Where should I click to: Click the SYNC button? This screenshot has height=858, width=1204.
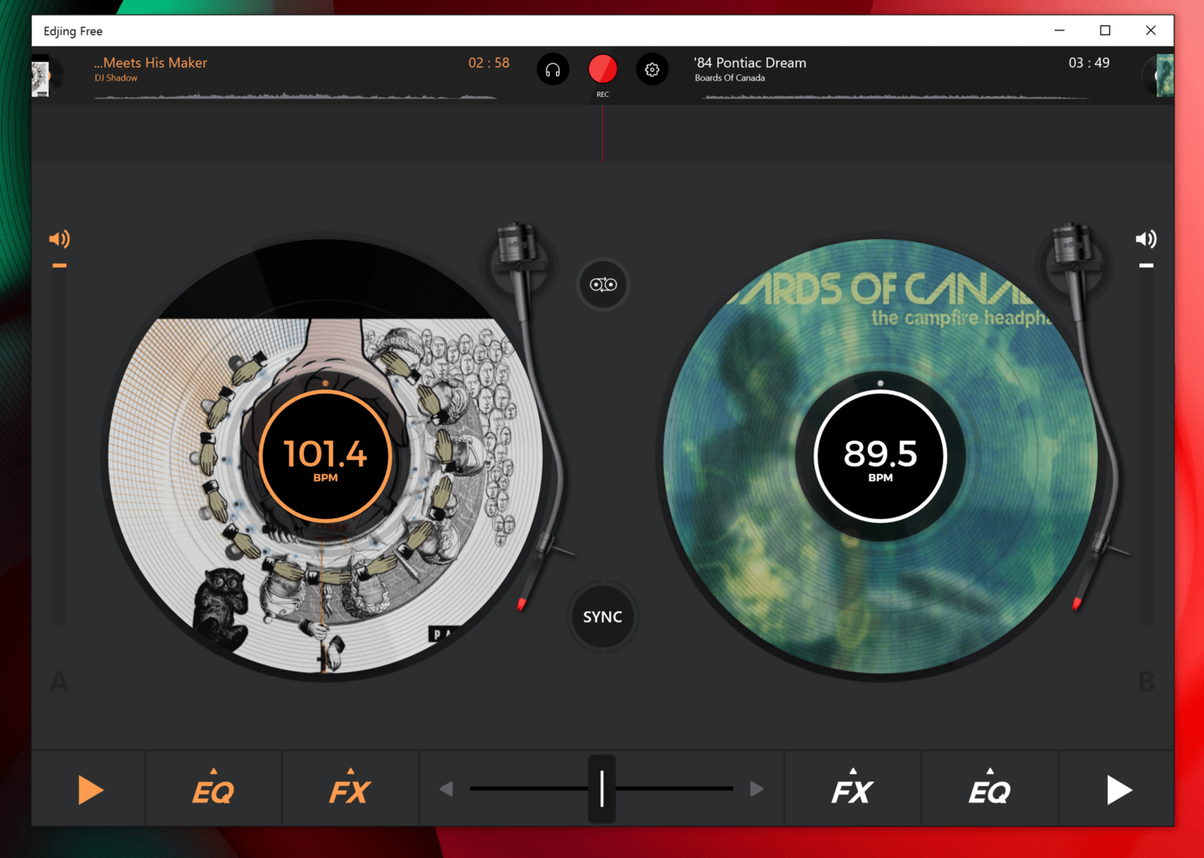point(603,617)
